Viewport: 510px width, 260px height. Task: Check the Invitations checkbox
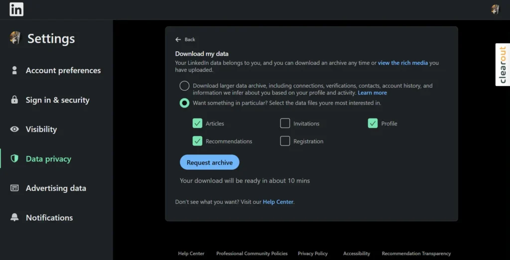285,123
